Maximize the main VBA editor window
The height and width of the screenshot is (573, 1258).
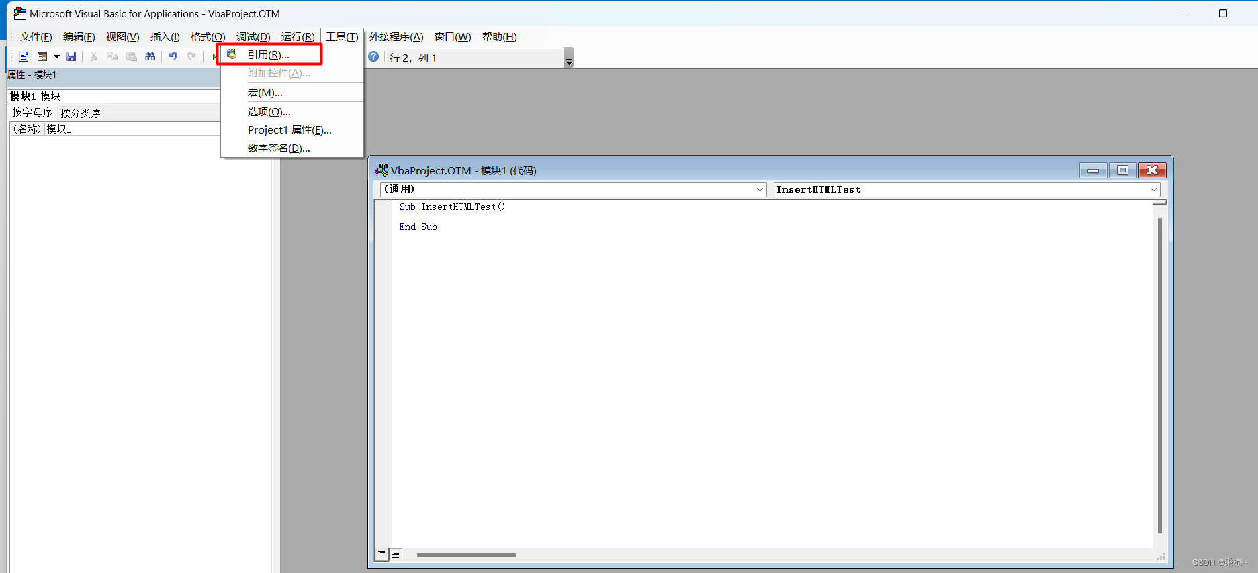1223,13
